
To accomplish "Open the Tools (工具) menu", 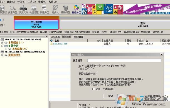I will click(x=32, y=2).
